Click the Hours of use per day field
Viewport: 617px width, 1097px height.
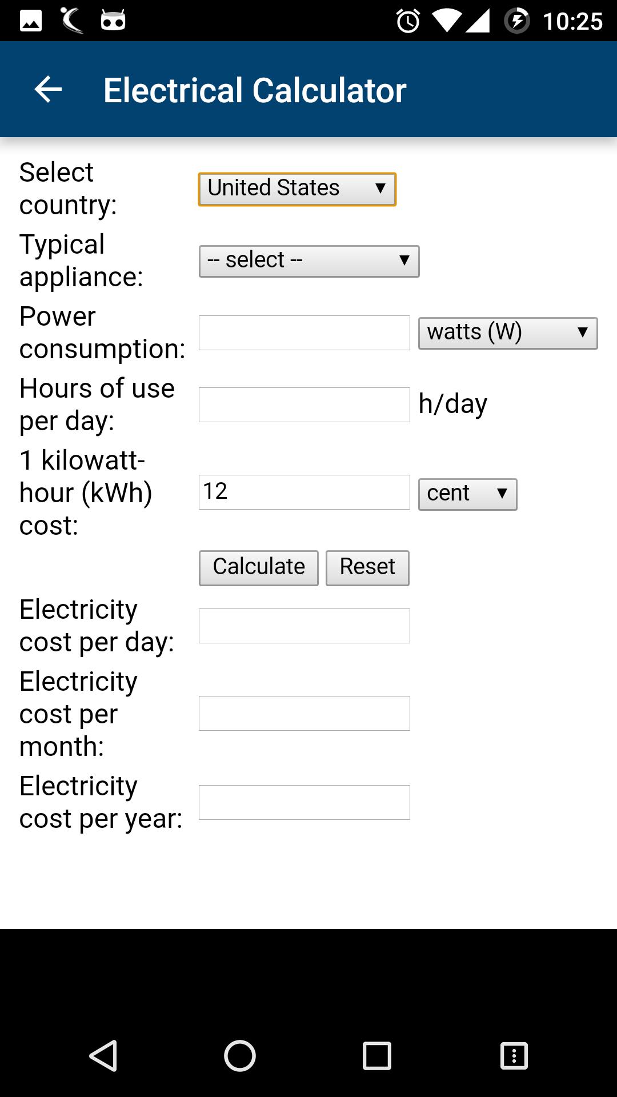pyautogui.click(x=305, y=405)
